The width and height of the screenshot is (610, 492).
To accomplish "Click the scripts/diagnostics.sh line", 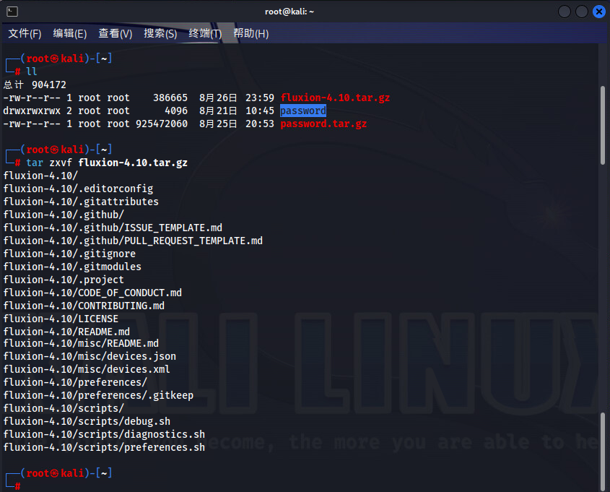I will tap(104, 434).
